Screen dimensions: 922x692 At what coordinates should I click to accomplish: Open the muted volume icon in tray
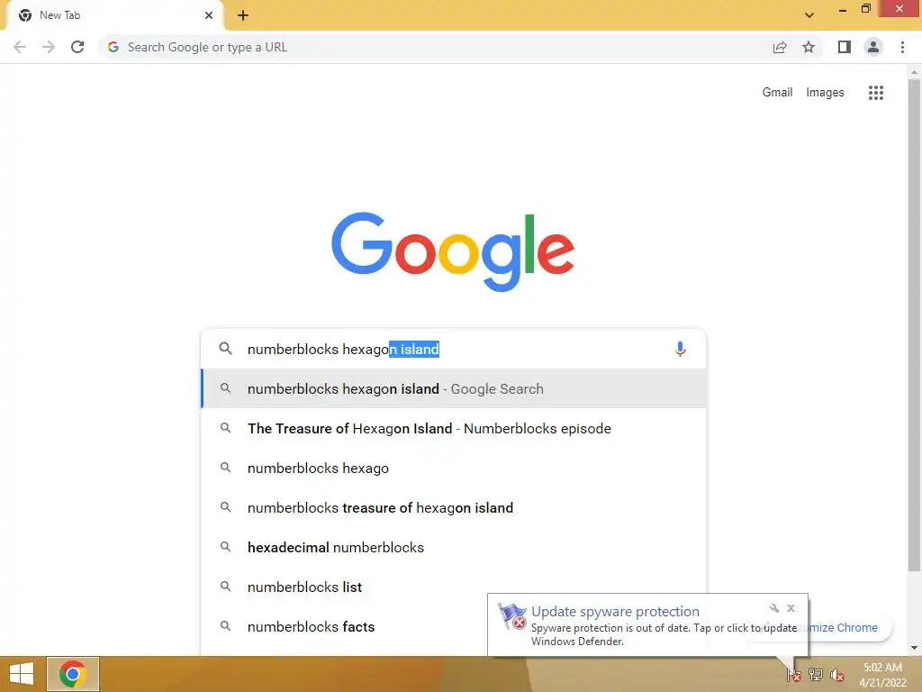point(837,674)
